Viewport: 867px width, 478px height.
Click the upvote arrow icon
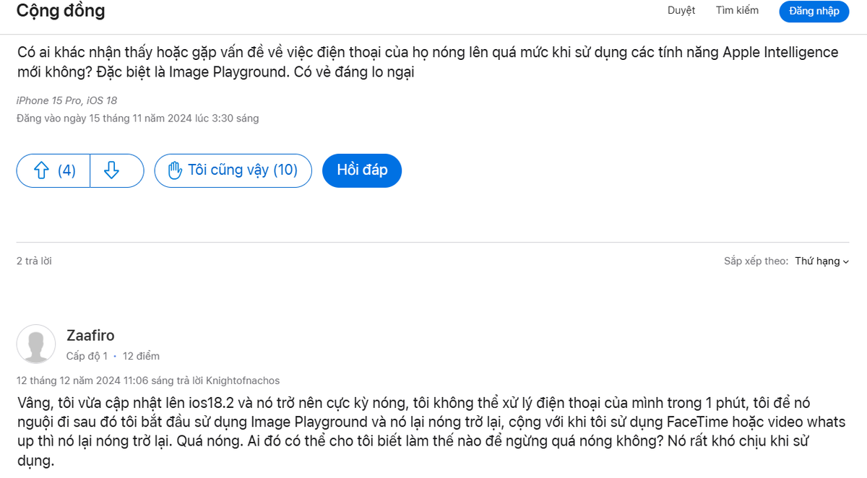[x=42, y=170]
